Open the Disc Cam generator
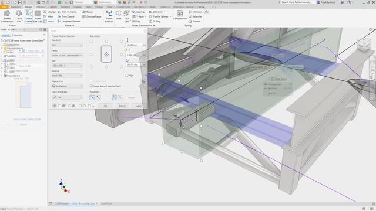This screenshot has height=211, width=376. click(156, 12)
